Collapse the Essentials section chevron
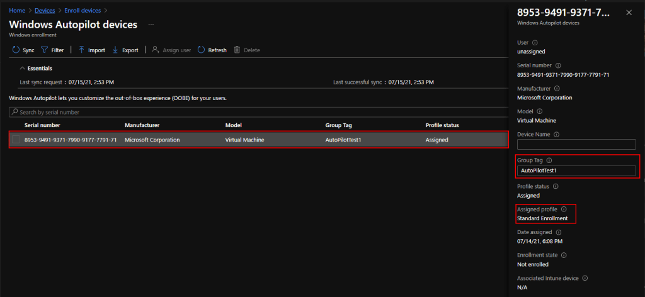Image resolution: width=645 pixels, height=297 pixels. coord(23,68)
